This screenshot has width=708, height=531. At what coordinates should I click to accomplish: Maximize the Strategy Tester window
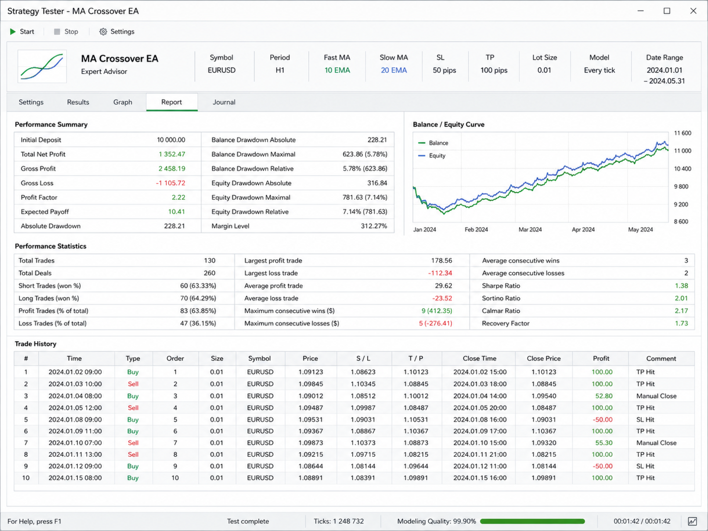click(667, 11)
